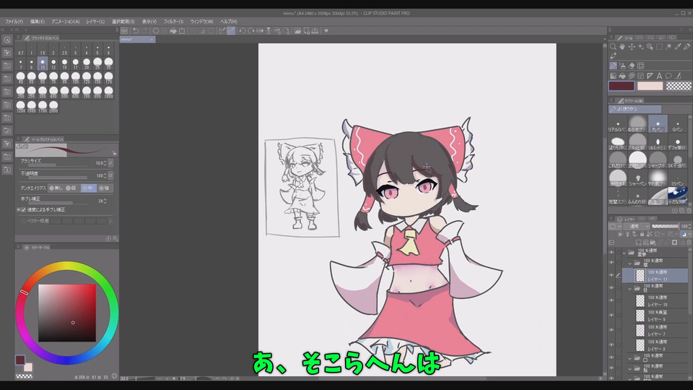This screenshot has height=390, width=693.
Task: Click the new raster layer icon
Action: (x=639, y=243)
